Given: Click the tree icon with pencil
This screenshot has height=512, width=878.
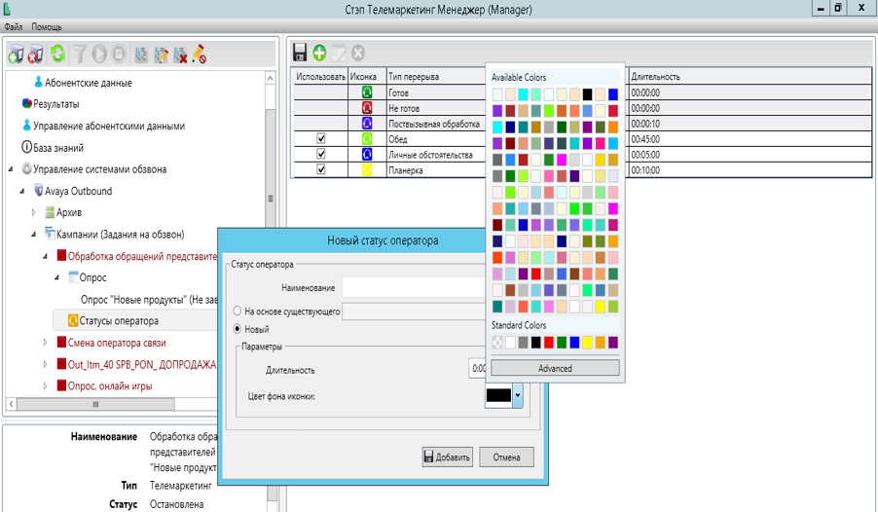Looking at the screenshot, I should click(x=162, y=55).
